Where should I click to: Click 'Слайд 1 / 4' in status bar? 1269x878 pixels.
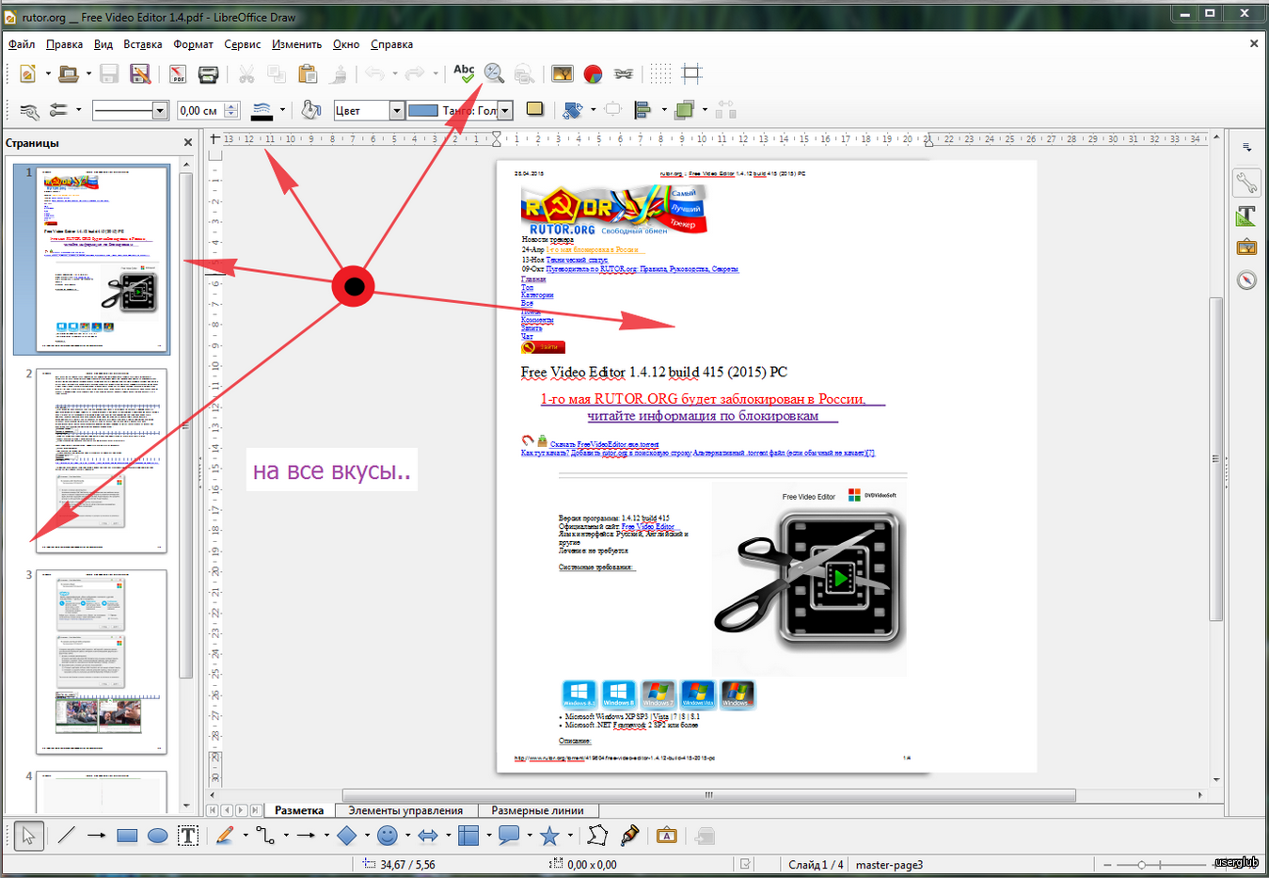tap(816, 864)
